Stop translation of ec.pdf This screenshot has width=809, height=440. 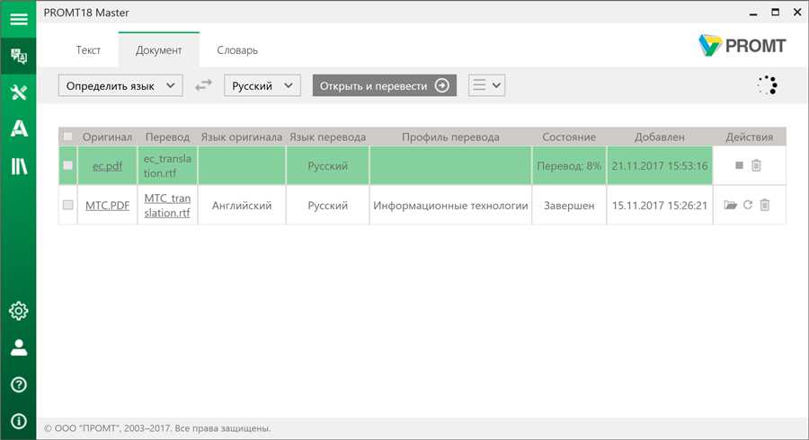tap(739, 165)
